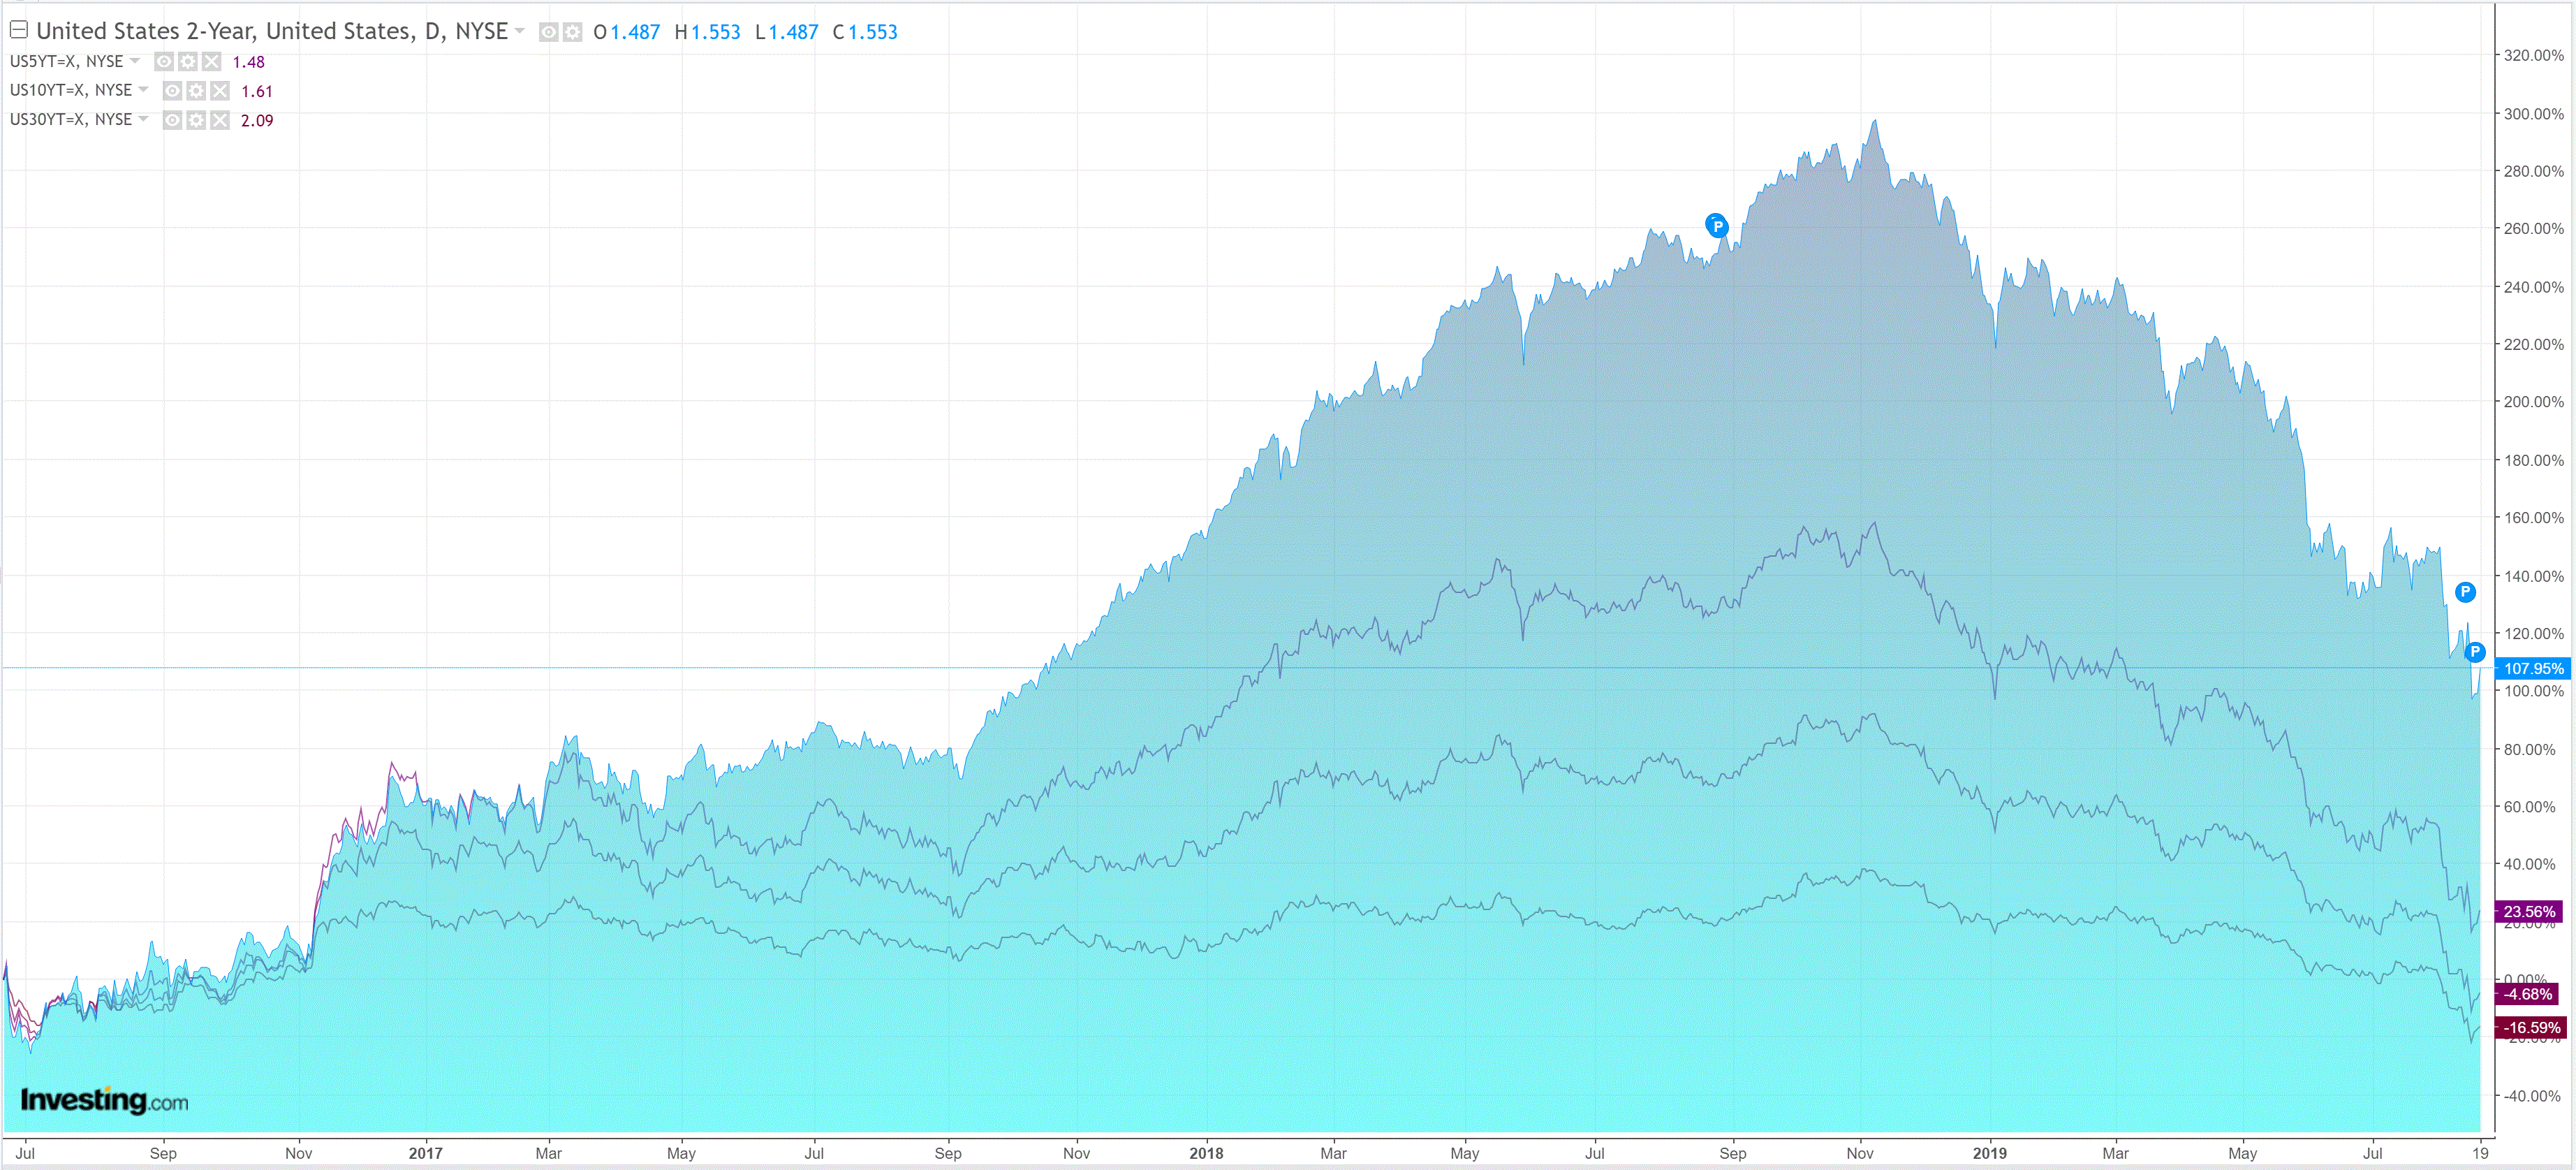Collapse the legend with the minus box
Screen dimensions: 2576x1170
[x=18, y=30]
